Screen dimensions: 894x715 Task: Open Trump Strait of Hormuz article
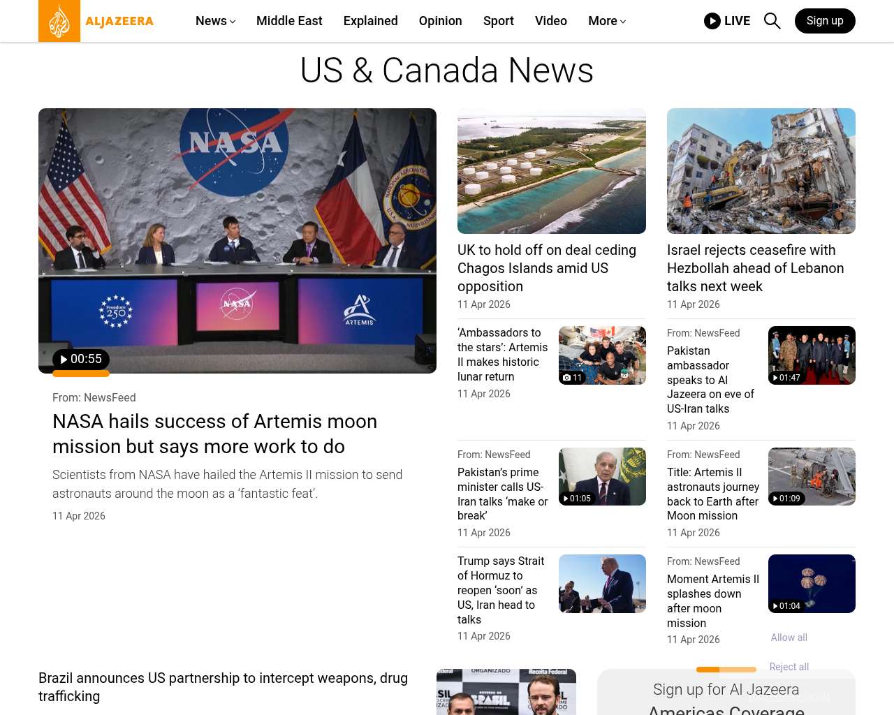[501, 590]
